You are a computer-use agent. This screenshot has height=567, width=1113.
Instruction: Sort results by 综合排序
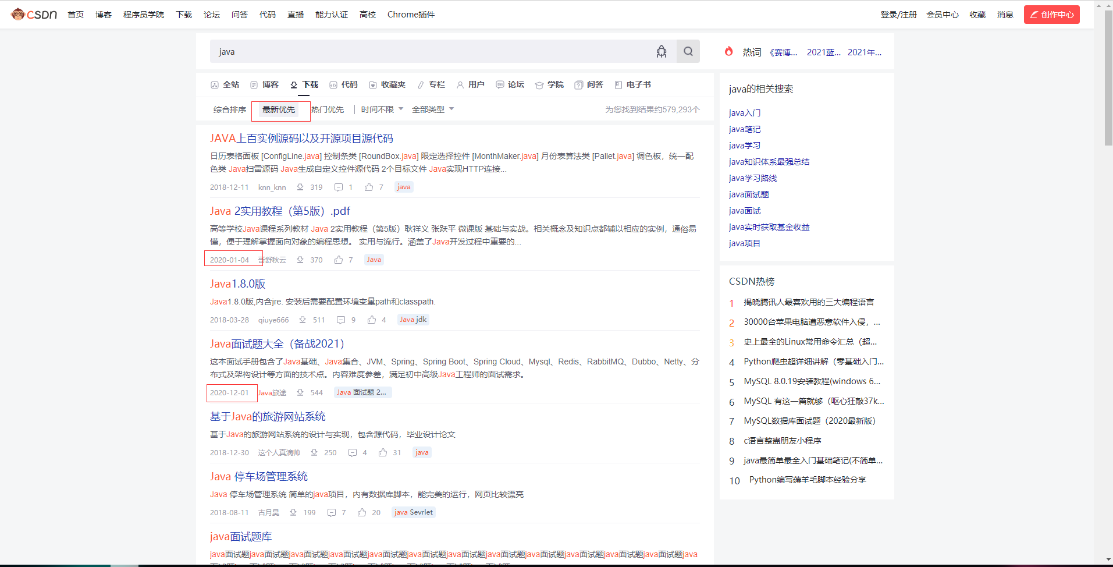(x=230, y=109)
